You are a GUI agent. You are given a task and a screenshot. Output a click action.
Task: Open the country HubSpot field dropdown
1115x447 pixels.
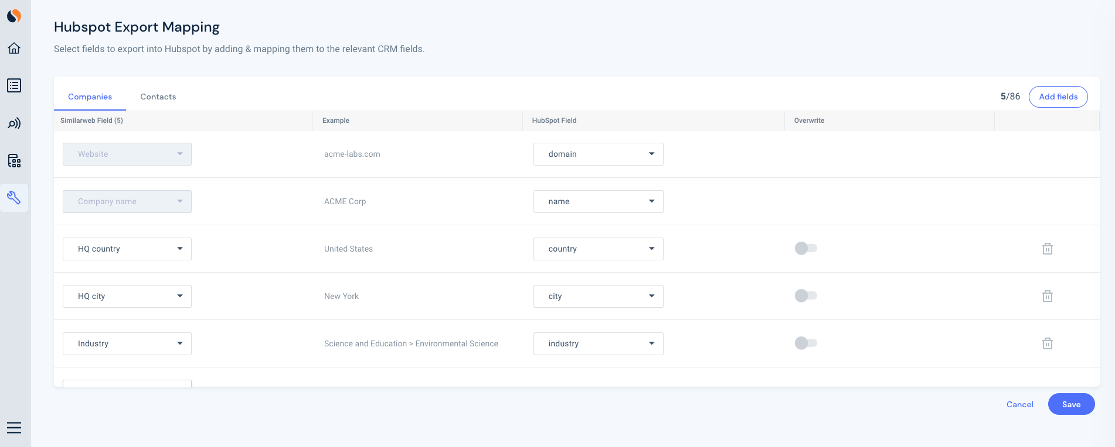tap(599, 249)
